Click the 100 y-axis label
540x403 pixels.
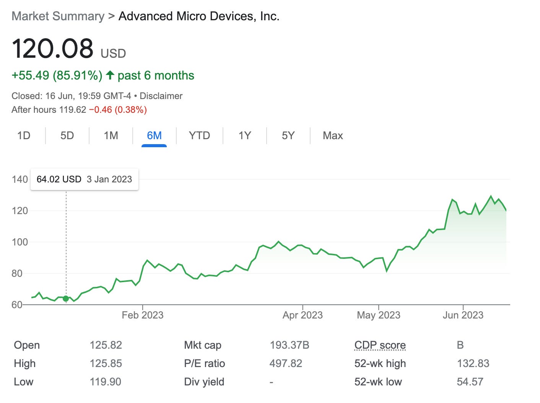tap(20, 242)
